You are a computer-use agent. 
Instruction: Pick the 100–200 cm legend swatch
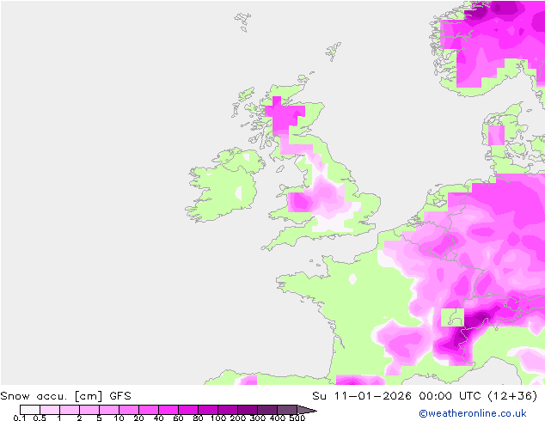tap(228, 410)
